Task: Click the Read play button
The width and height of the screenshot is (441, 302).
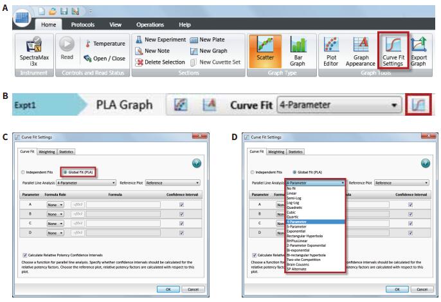Action: point(67,44)
